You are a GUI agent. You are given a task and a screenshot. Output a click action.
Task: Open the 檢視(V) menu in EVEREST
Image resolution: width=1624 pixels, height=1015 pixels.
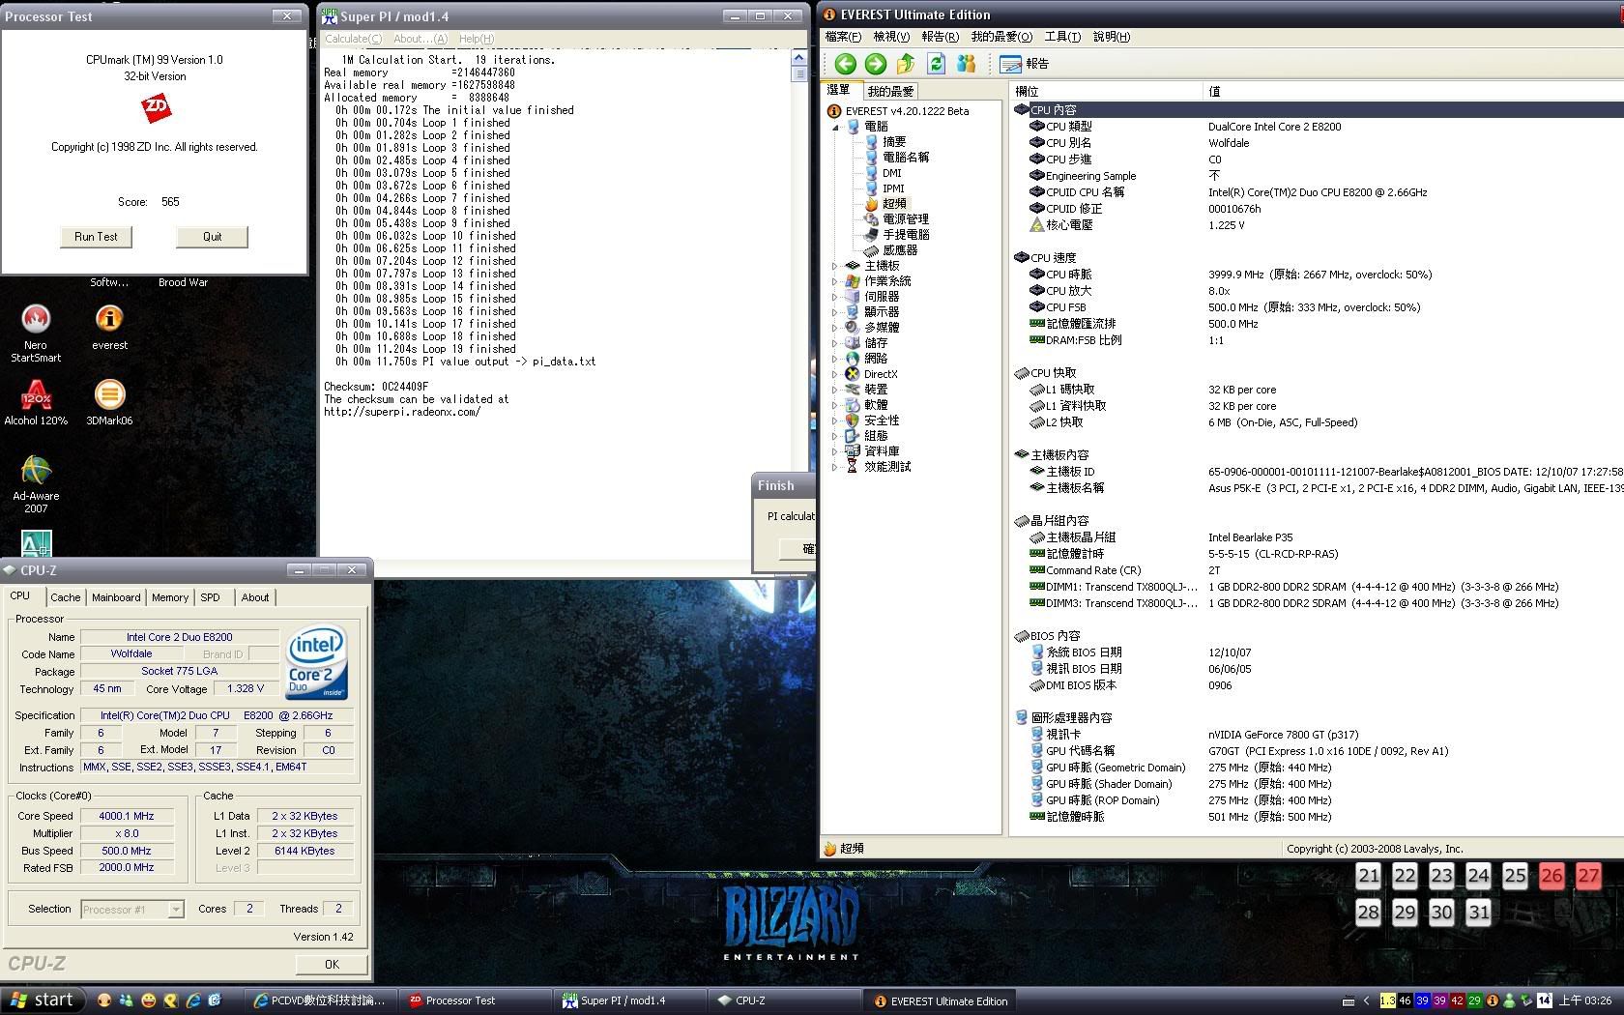tap(891, 37)
